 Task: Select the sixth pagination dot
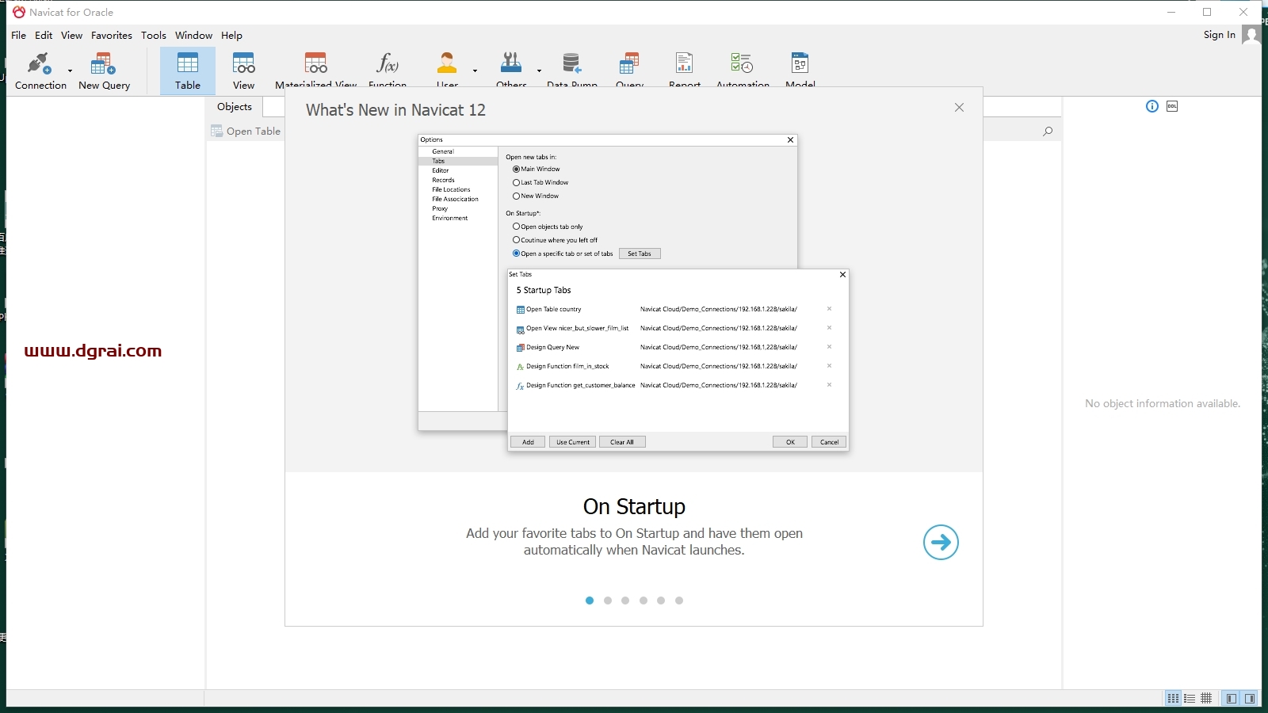pyautogui.click(x=679, y=601)
